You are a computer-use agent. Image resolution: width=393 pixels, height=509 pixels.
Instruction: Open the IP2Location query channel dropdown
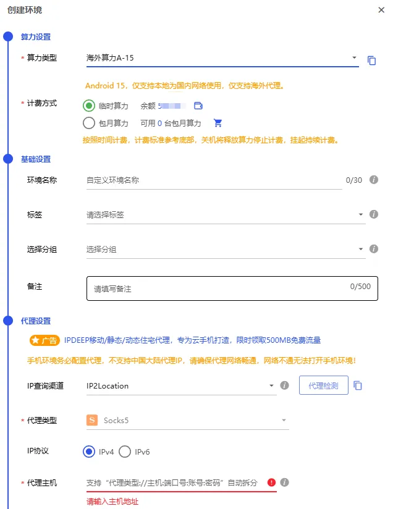[x=181, y=386]
